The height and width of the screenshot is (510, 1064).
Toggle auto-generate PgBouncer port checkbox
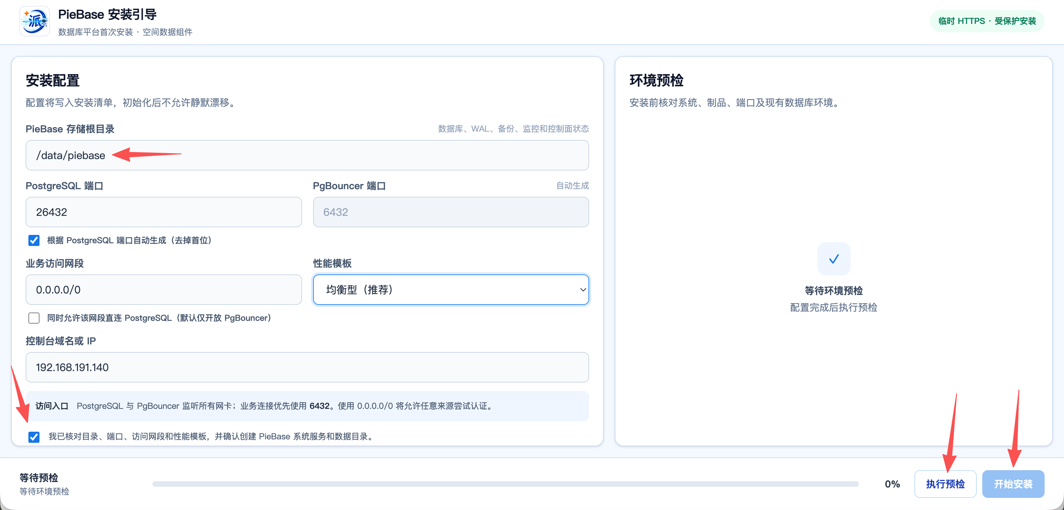34,240
